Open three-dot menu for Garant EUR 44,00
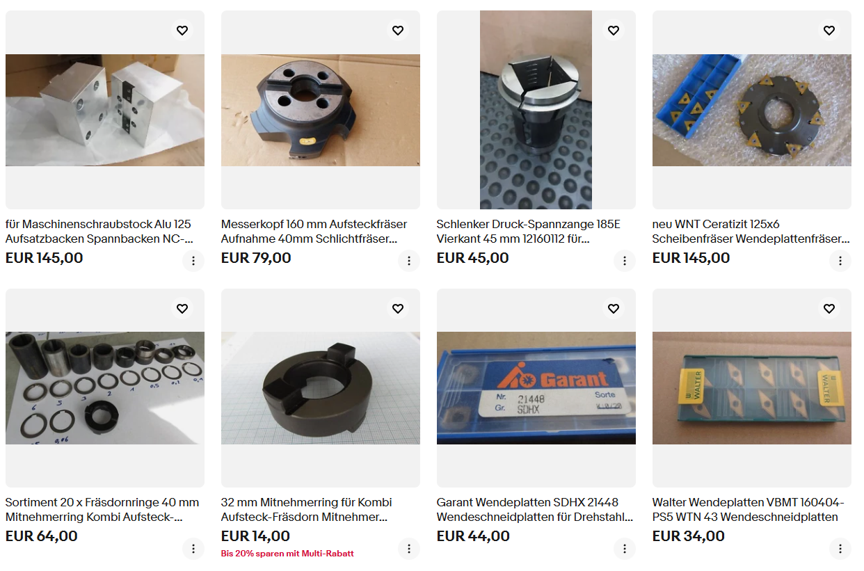Screen dimensions: 864x571 [x=625, y=548]
